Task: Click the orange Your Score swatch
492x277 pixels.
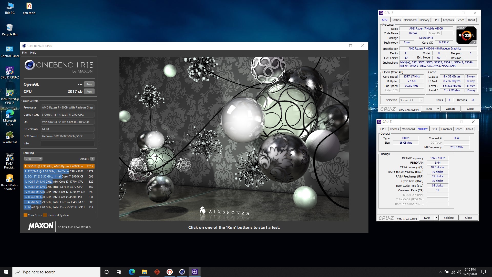Action: (25, 215)
